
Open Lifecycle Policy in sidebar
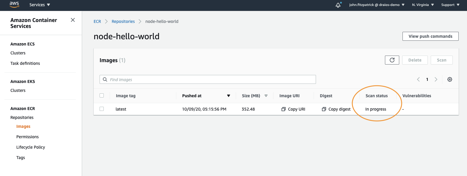31,147
